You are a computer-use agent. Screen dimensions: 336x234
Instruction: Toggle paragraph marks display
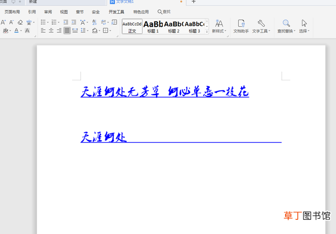[x=103, y=22]
